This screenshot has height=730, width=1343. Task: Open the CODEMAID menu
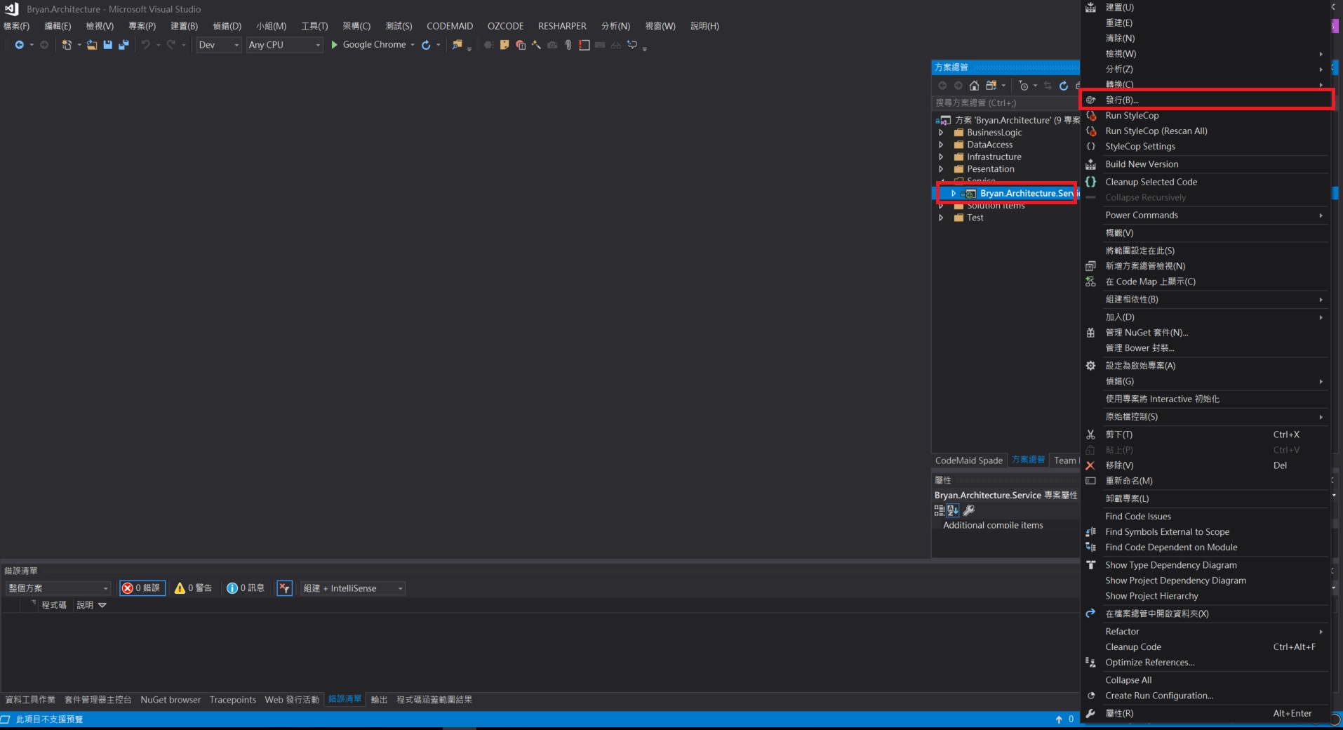(x=450, y=26)
